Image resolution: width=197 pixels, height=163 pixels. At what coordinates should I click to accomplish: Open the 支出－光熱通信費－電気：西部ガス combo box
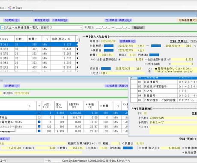[44, 27]
